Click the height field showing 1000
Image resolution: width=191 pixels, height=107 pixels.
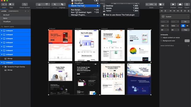click(x=175, y=26)
